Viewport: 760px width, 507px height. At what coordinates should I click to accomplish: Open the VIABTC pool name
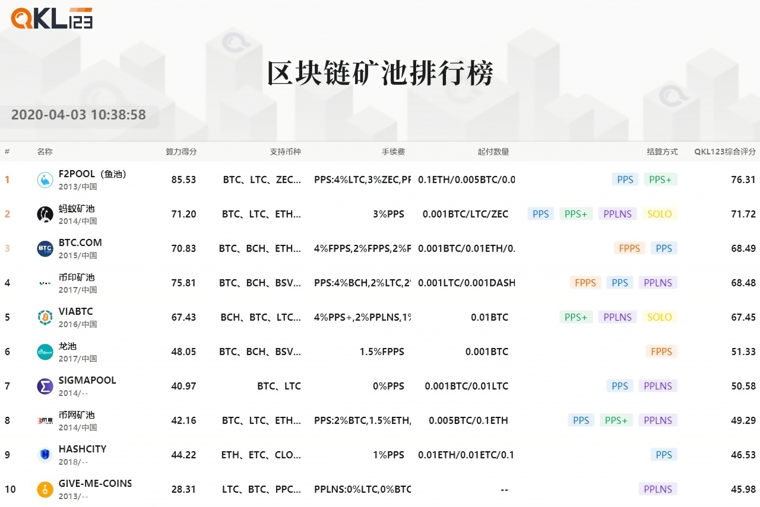[x=76, y=311]
